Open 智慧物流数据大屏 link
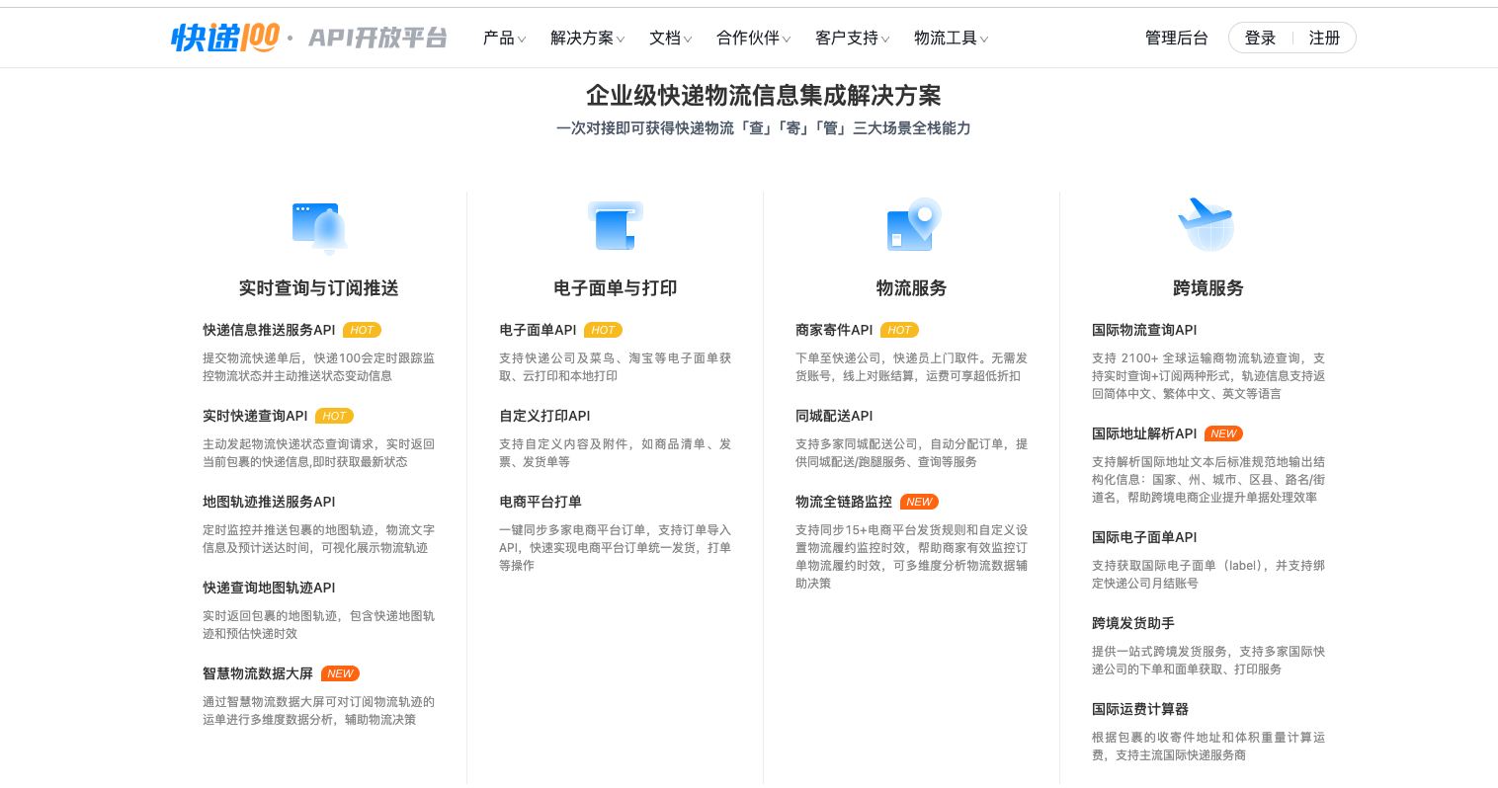The image size is (1498, 788). [x=258, y=673]
